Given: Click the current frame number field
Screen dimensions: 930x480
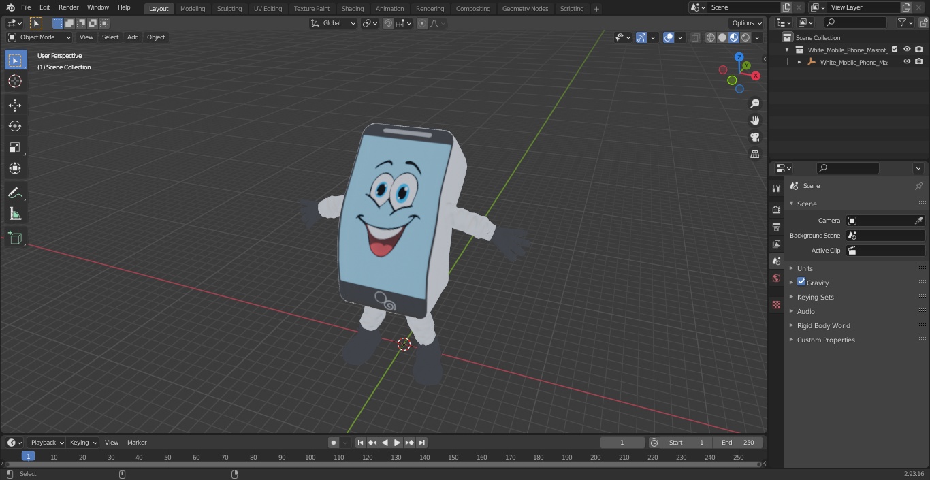Looking at the screenshot, I should [x=622, y=443].
